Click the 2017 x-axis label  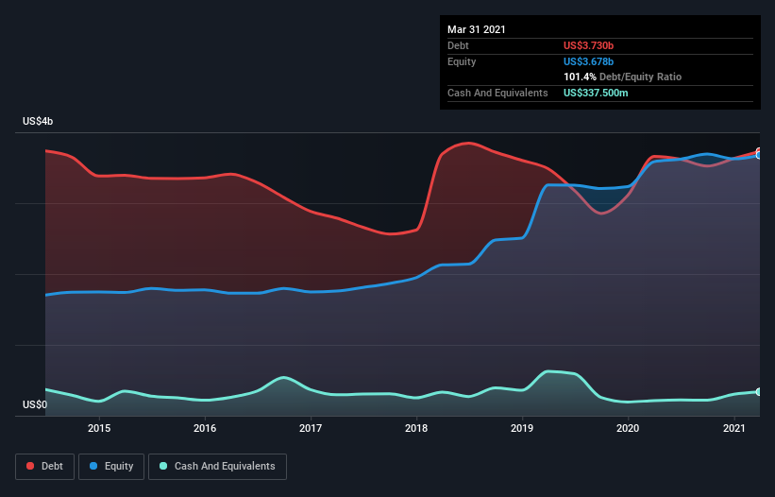point(311,428)
